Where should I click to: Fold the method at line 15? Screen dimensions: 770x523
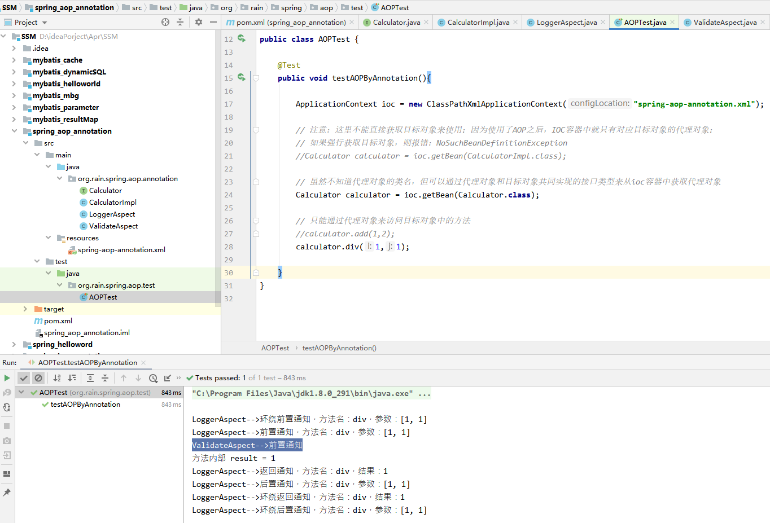pos(256,78)
